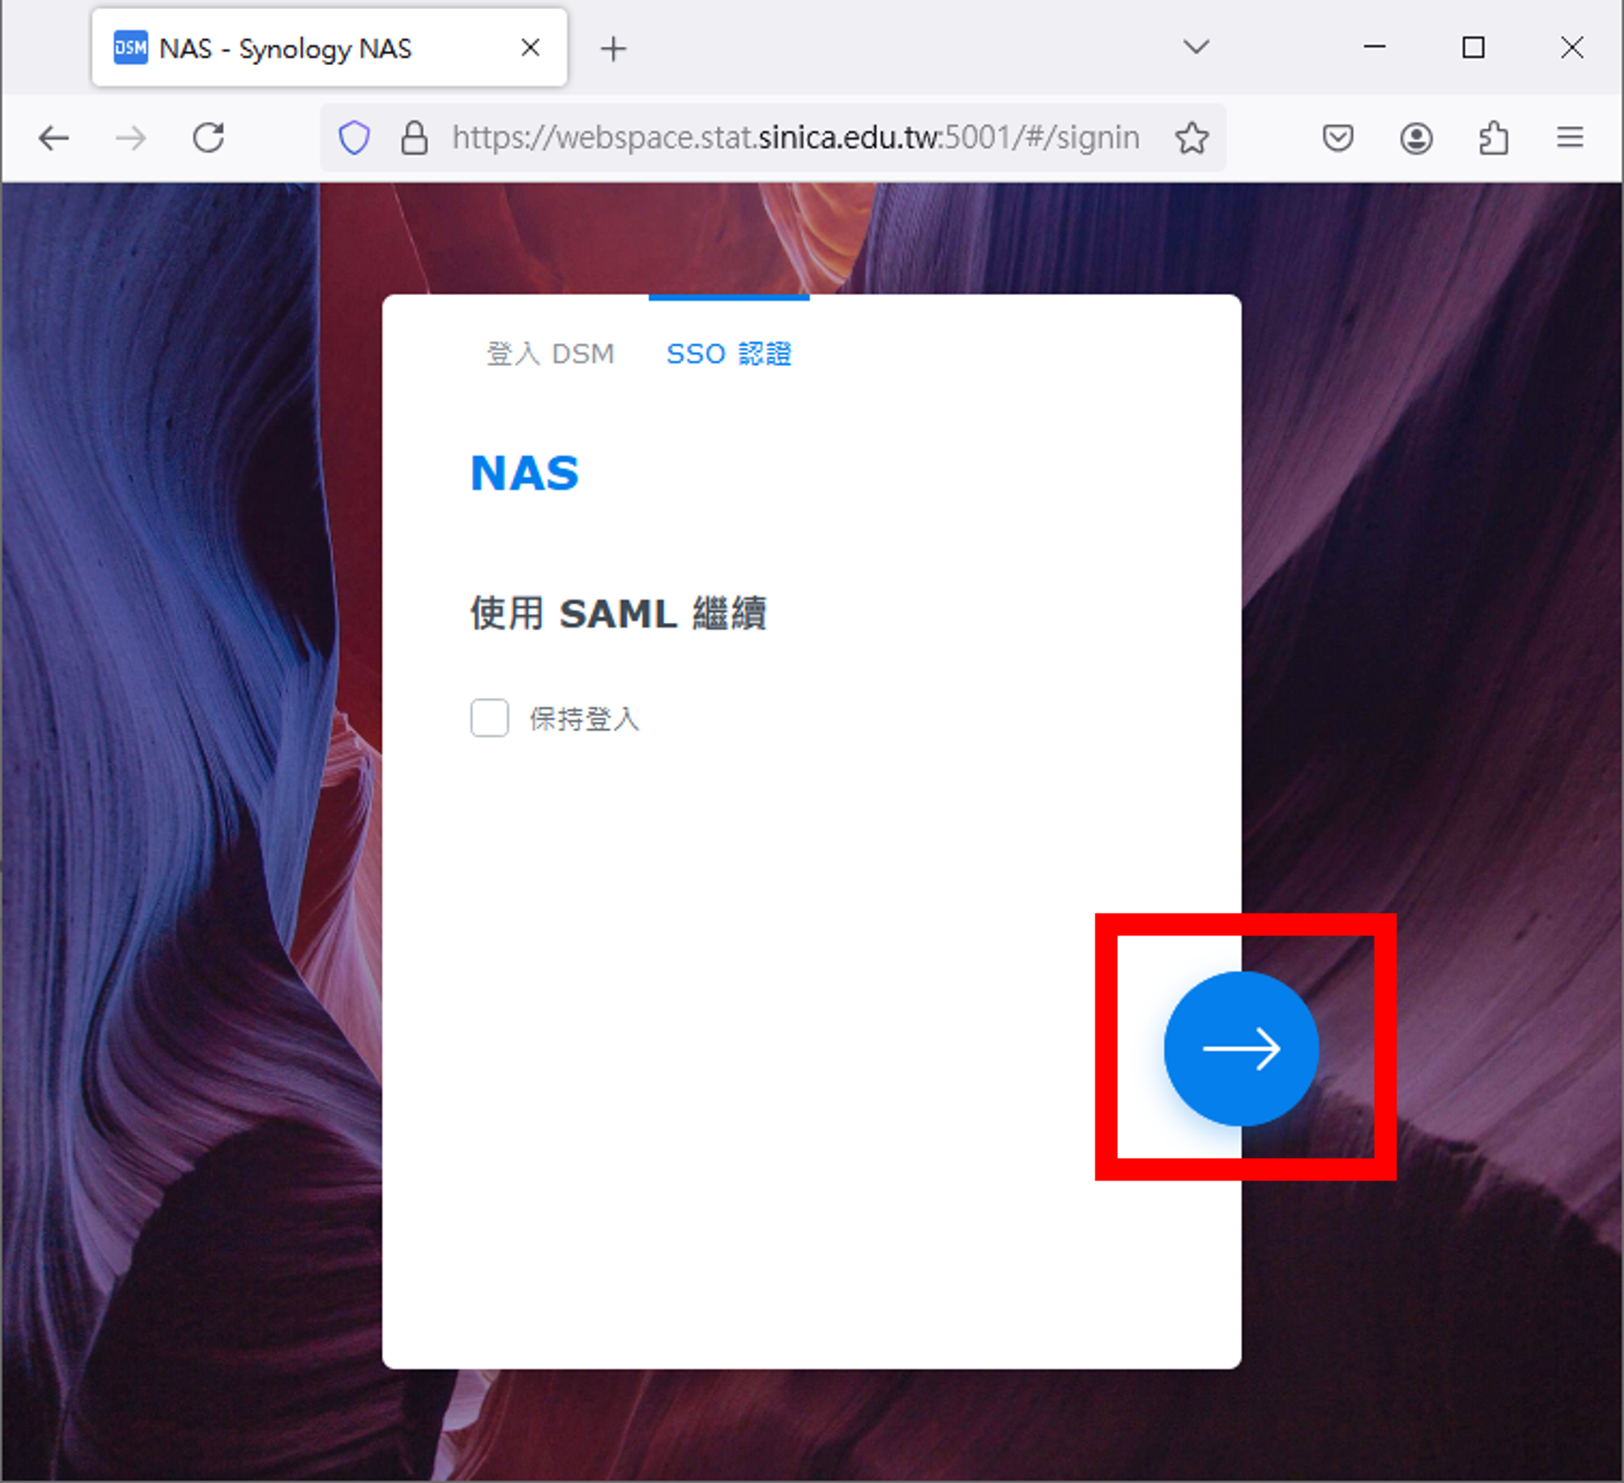Open the Firefox hamburger menu
Image resolution: width=1624 pixels, height=1483 pixels.
coord(1570,138)
